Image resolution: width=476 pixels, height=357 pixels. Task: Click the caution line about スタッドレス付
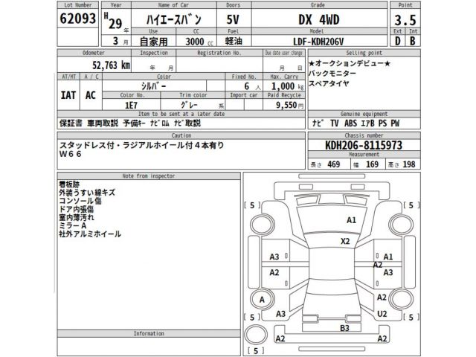[141, 146]
